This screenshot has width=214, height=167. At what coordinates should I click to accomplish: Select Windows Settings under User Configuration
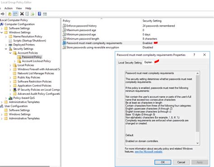point(19,114)
